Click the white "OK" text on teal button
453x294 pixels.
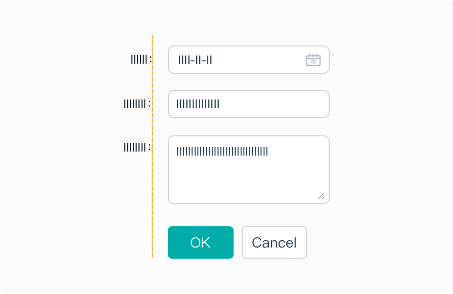(x=200, y=242)
